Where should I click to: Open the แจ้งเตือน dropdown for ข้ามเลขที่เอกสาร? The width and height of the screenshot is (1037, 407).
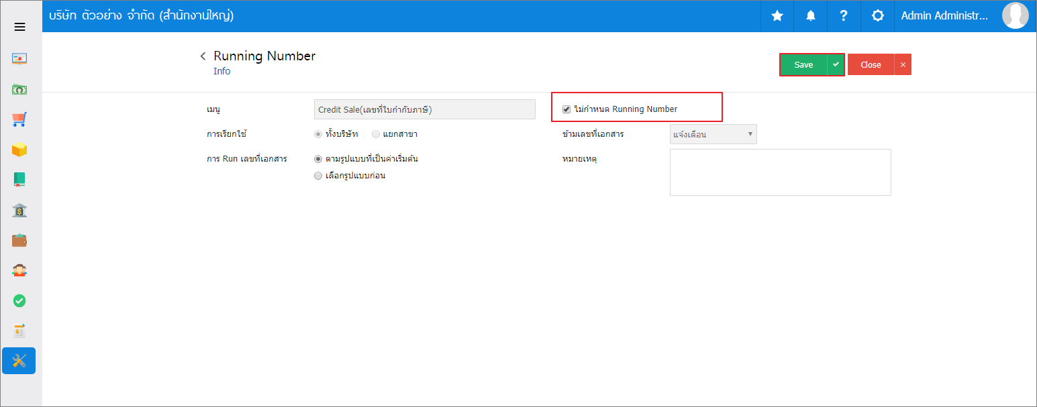pos(713,134)
